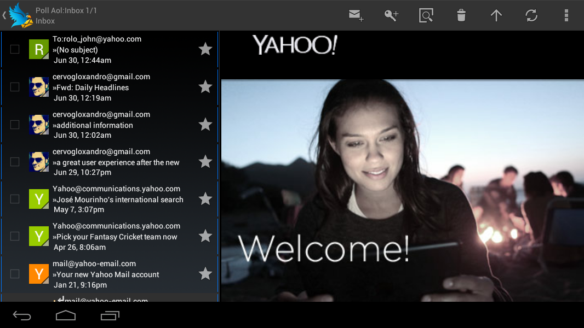Screen dimensions: 584x328
Task: Tap the up arrow icon
Action: tap(496, 16)
